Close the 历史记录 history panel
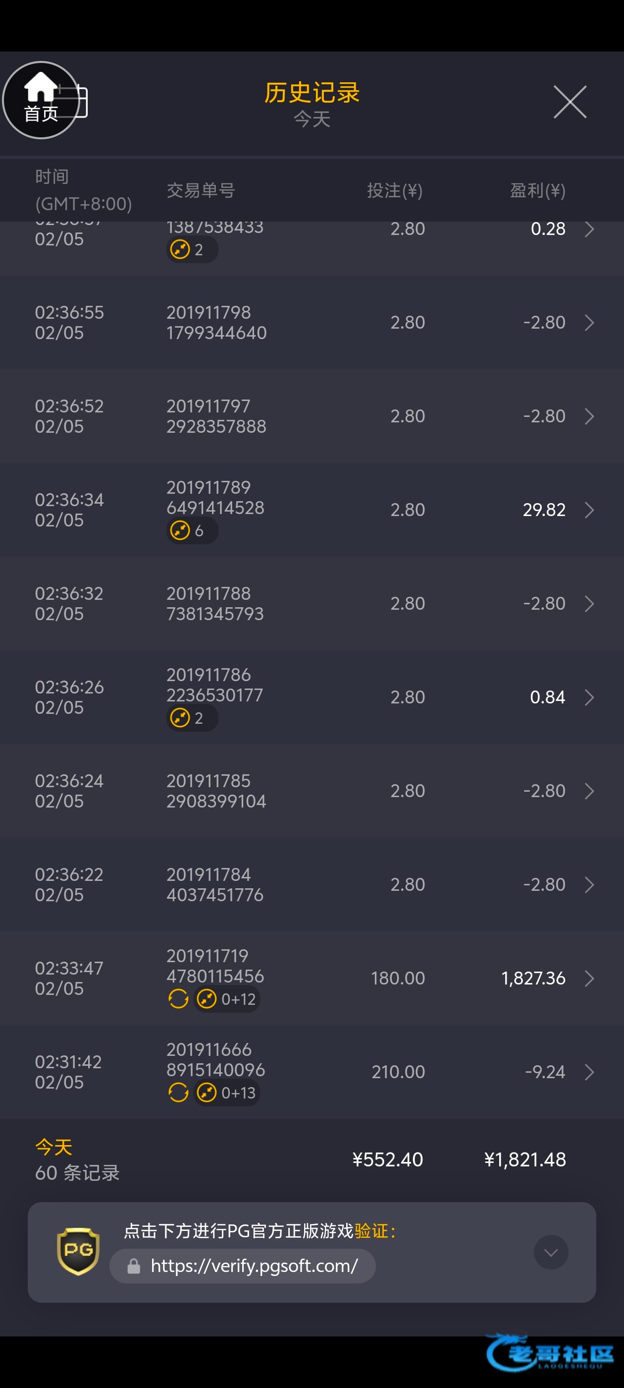This screenshot has height=1388, width=624. pos(570,102)
